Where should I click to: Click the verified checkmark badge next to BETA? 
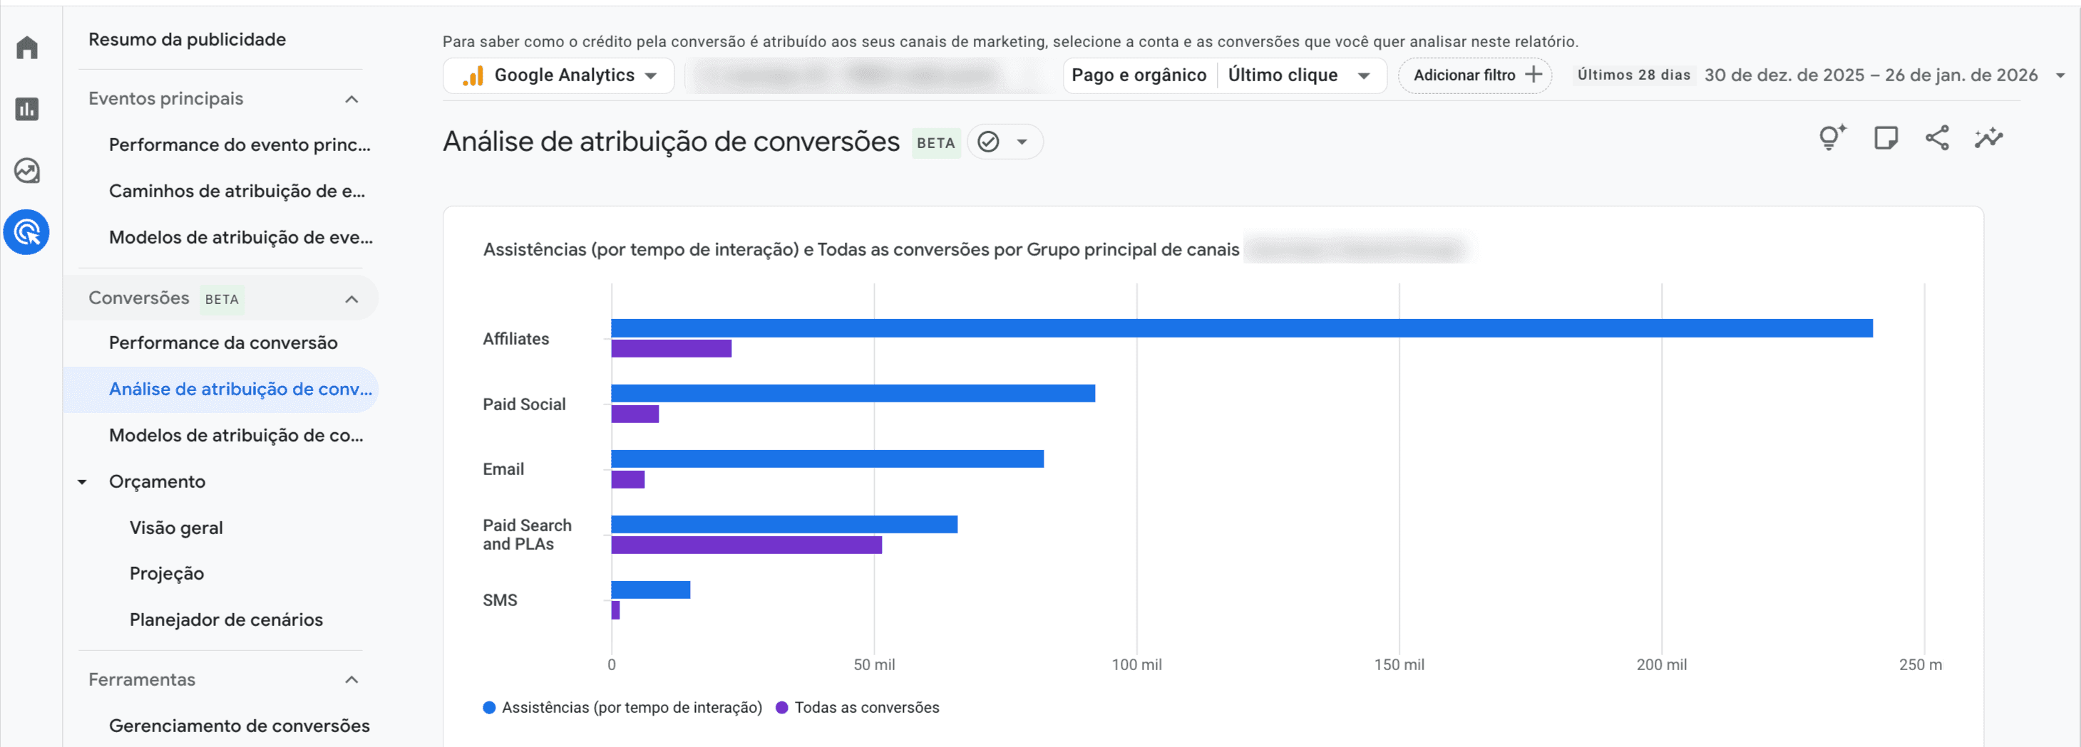[989, 142]
